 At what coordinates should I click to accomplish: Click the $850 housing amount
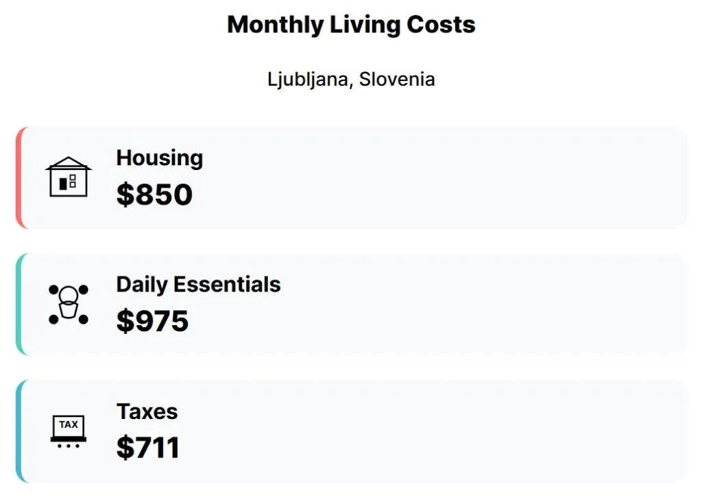click(x=154, y=195)
